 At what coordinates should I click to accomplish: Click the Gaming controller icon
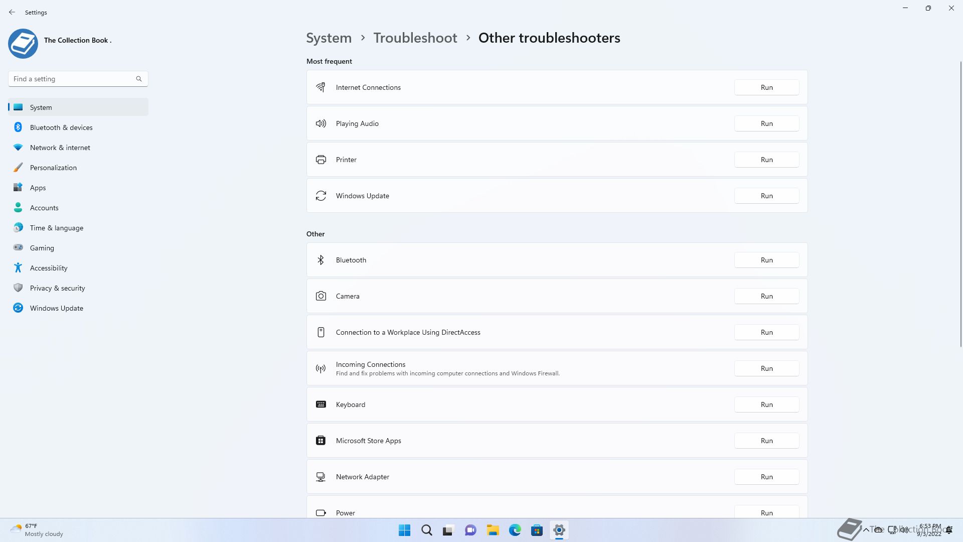[18, 247]
